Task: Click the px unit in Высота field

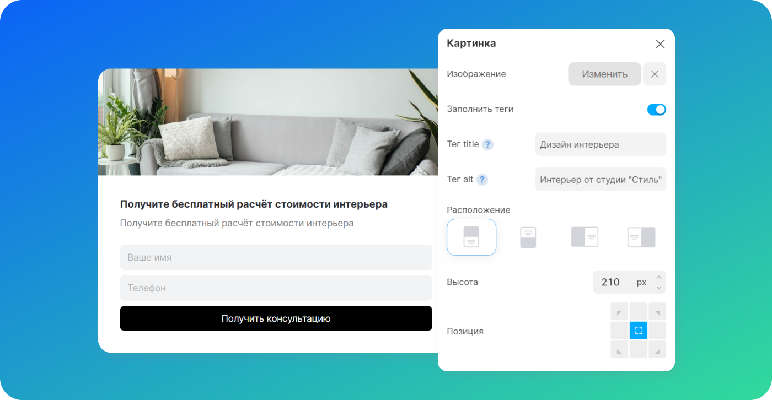Action: tap(641, 282)
